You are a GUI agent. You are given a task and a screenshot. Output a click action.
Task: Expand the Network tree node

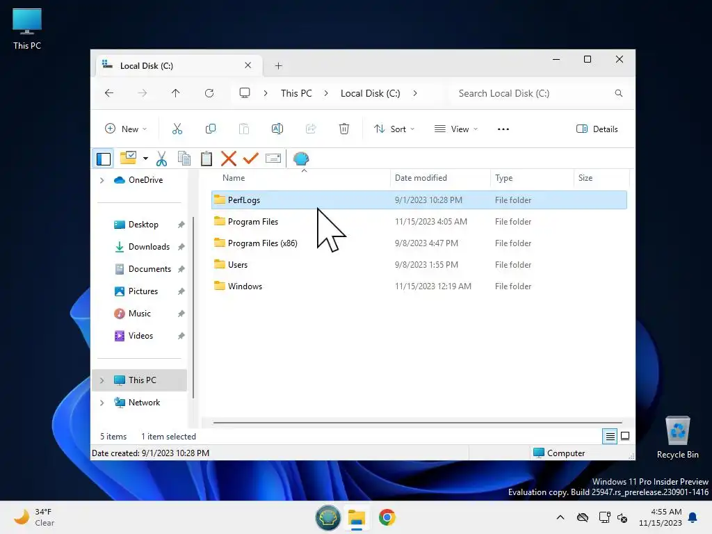point(102,403)
